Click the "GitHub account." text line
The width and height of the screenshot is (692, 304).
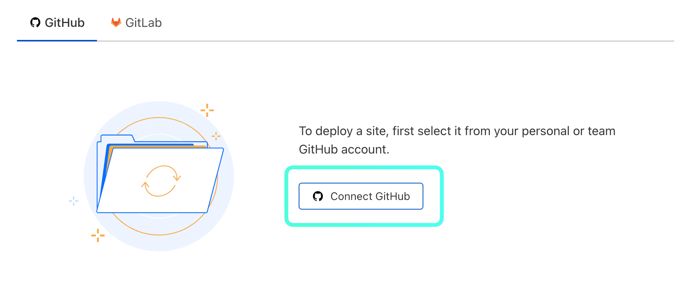pos(344,149)
